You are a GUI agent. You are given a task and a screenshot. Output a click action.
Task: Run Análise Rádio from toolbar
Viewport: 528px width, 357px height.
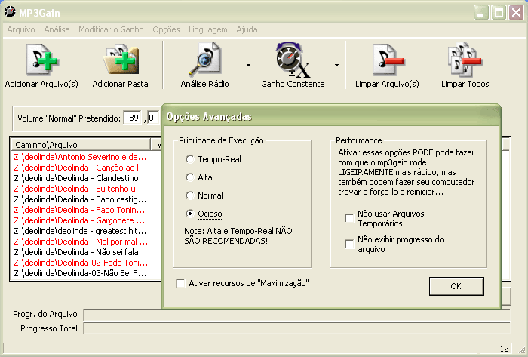204,59
